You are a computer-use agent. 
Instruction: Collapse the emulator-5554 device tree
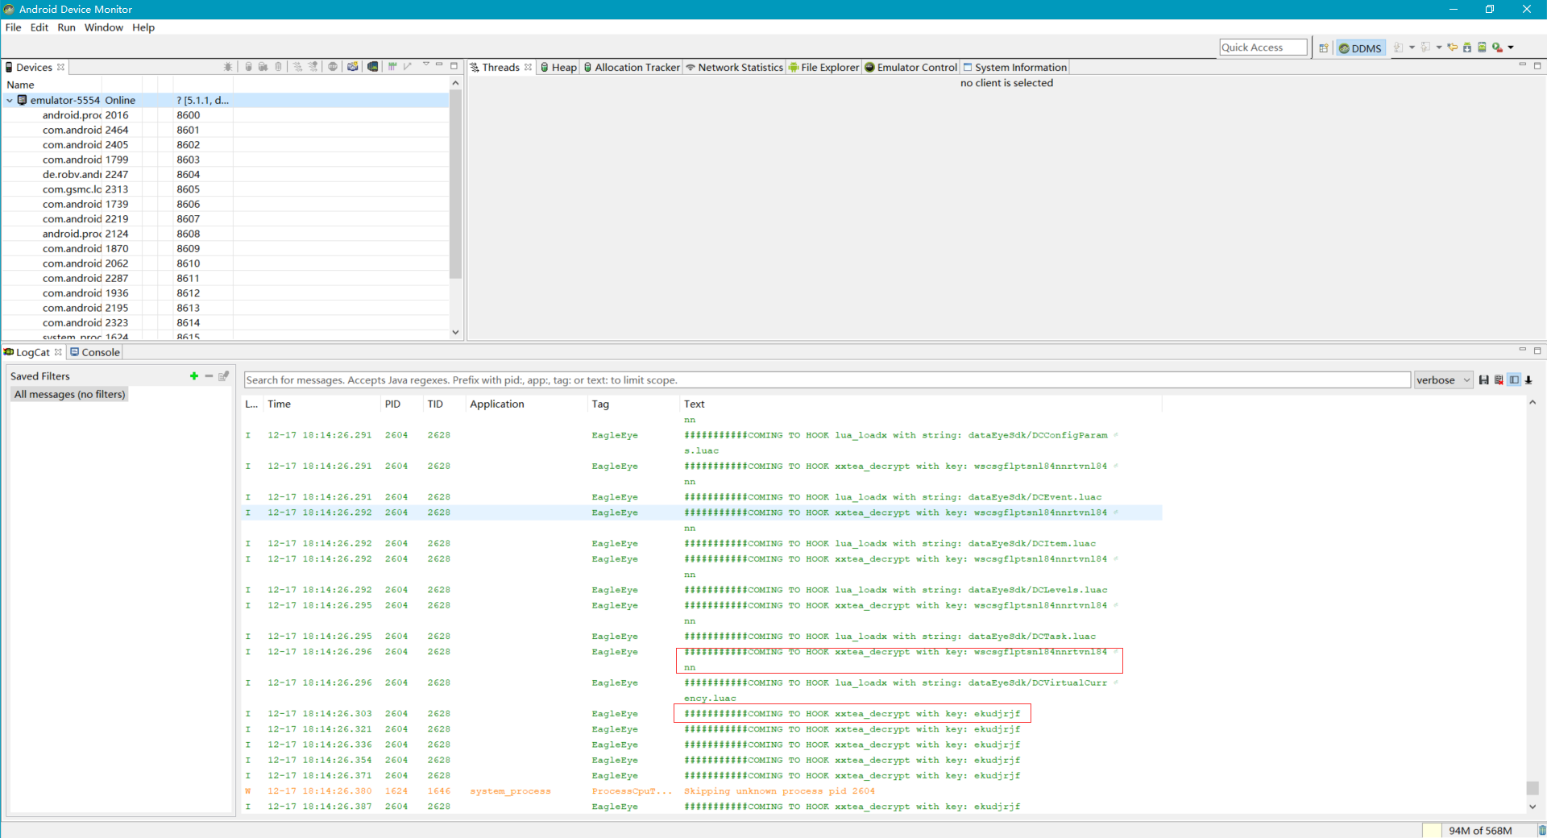10,100
